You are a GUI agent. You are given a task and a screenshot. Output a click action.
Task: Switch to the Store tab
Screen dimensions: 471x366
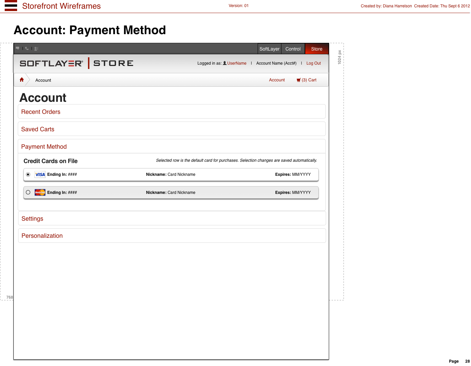click(317, 49)
